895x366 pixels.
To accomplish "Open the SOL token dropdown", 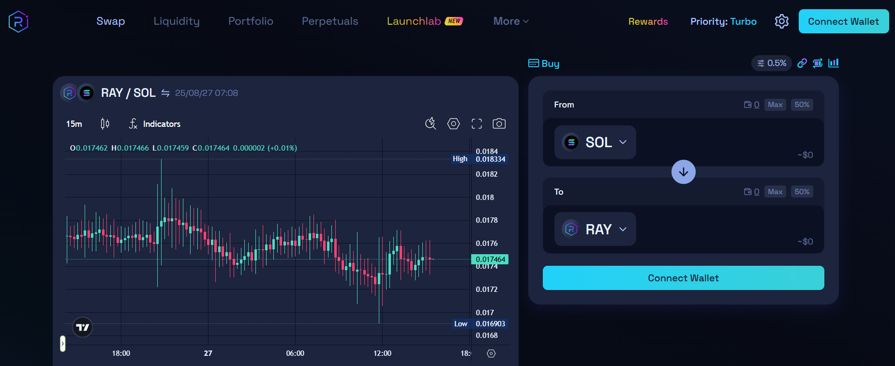I will pos(595,142).
